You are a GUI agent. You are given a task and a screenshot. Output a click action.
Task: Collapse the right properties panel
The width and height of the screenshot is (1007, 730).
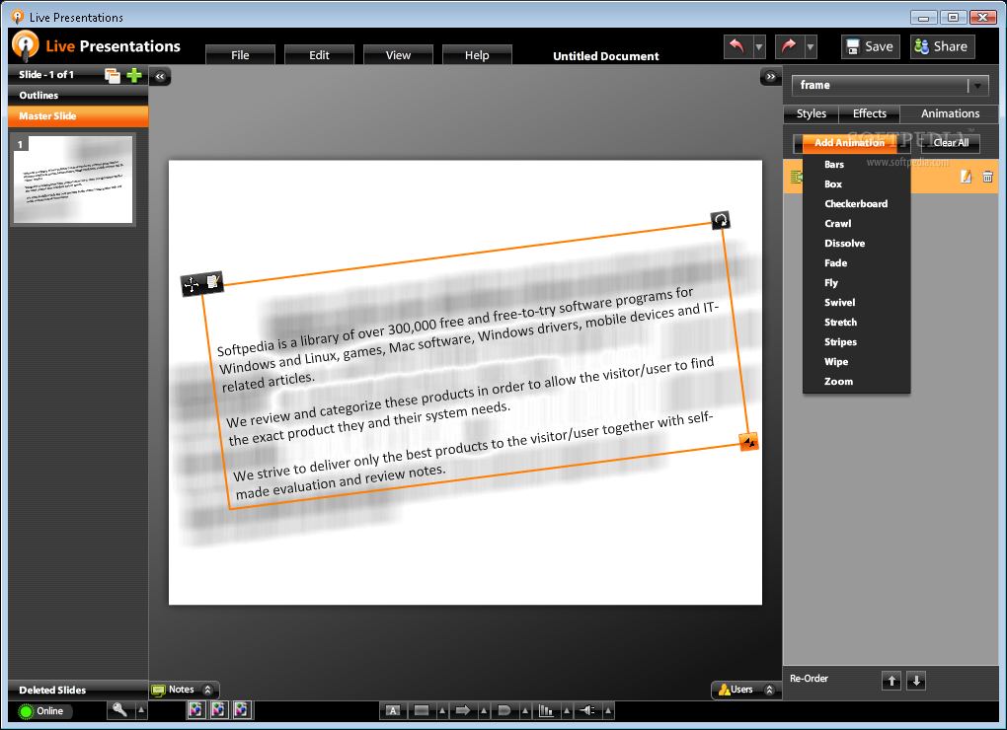pyautogui.click(x=771, y=76)
